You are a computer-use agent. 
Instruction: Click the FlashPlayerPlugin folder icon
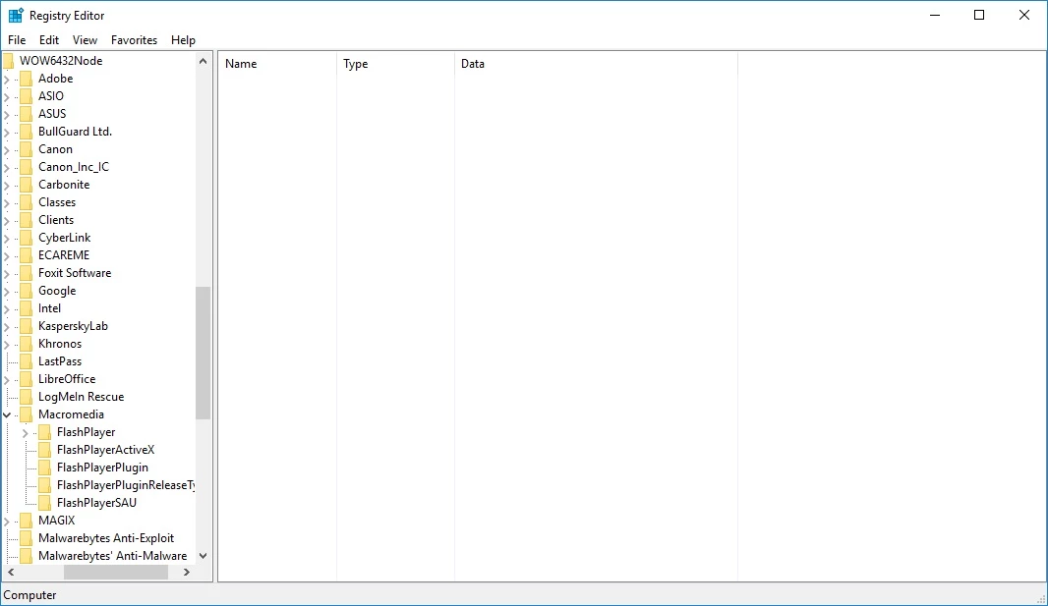pos(44,468)
